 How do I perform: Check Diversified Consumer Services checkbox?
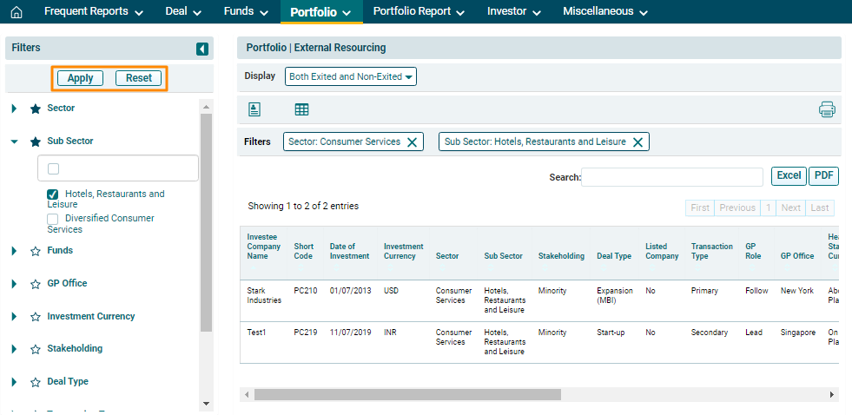click(x=53, y=219)
